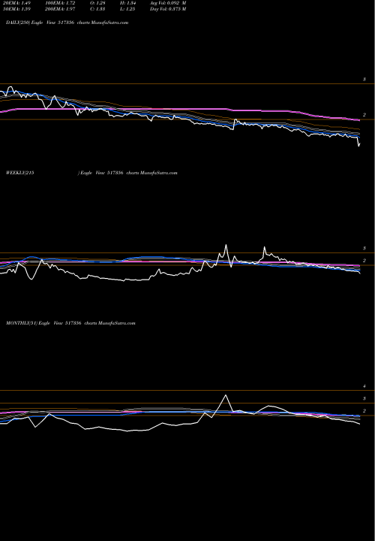
Task: Click axis label 2 on daily chart
Action: [x=364, y=115]
